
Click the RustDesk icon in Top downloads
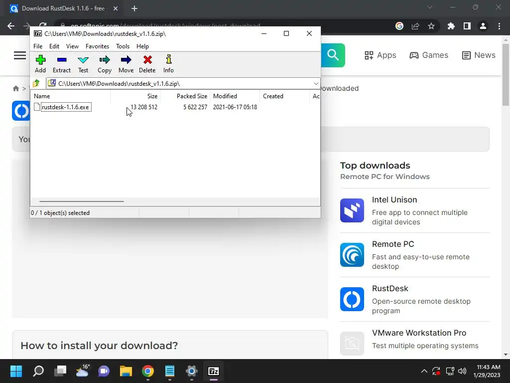tap(352, 299)
